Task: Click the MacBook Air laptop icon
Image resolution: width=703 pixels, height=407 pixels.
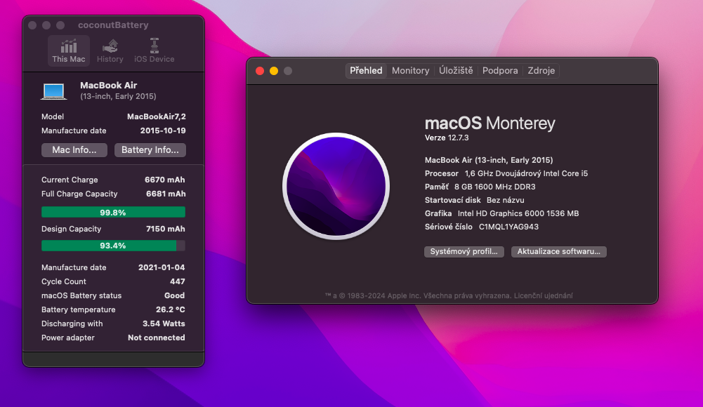Action: tap(54, 91)
